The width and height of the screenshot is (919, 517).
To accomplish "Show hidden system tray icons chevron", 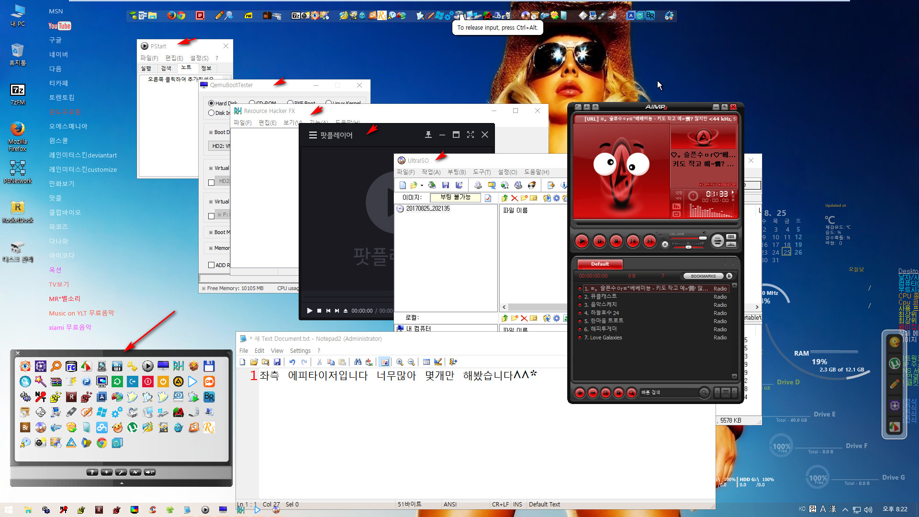I will pyautogui.click(x=845, y=509).
